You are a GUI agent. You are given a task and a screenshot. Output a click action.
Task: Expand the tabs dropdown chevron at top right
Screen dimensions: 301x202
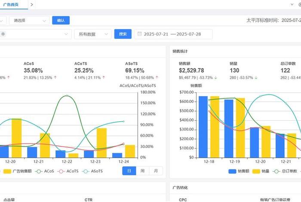292,4
